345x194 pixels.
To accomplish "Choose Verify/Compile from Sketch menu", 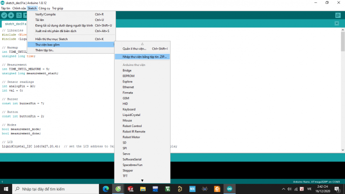I will 71,14.
